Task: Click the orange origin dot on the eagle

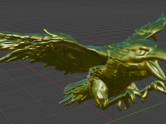Action: tap(115, 75)
